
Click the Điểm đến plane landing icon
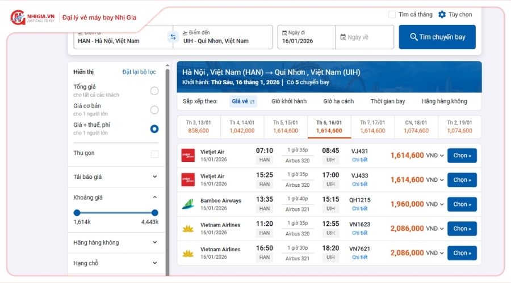tap(185, 33)
